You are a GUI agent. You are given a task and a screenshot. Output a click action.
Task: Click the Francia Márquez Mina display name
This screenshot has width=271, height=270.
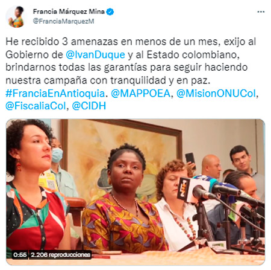pos(69,11)
